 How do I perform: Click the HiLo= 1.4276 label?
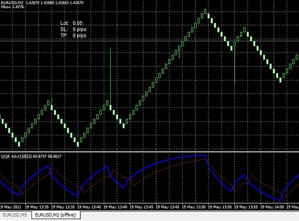pos(12,7)
